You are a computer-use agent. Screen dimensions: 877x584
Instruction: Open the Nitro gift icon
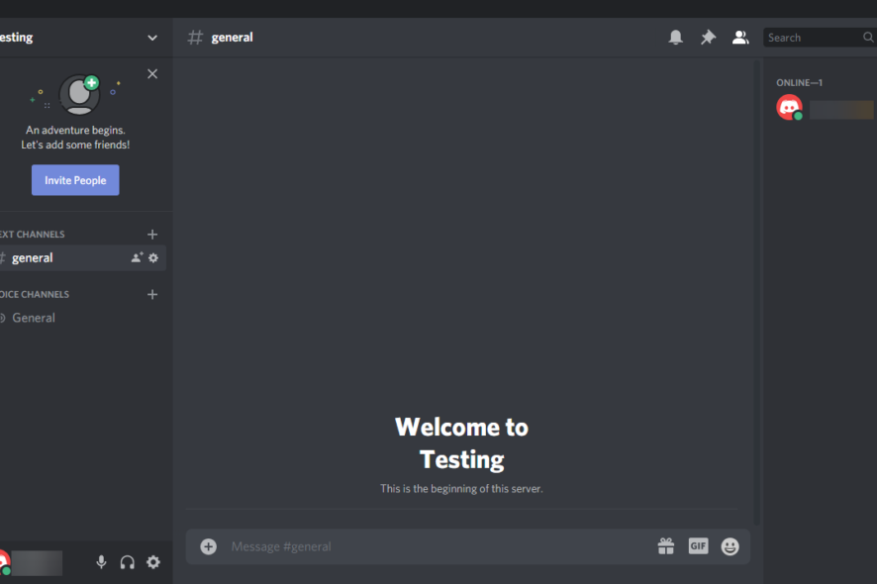[666, 546]
